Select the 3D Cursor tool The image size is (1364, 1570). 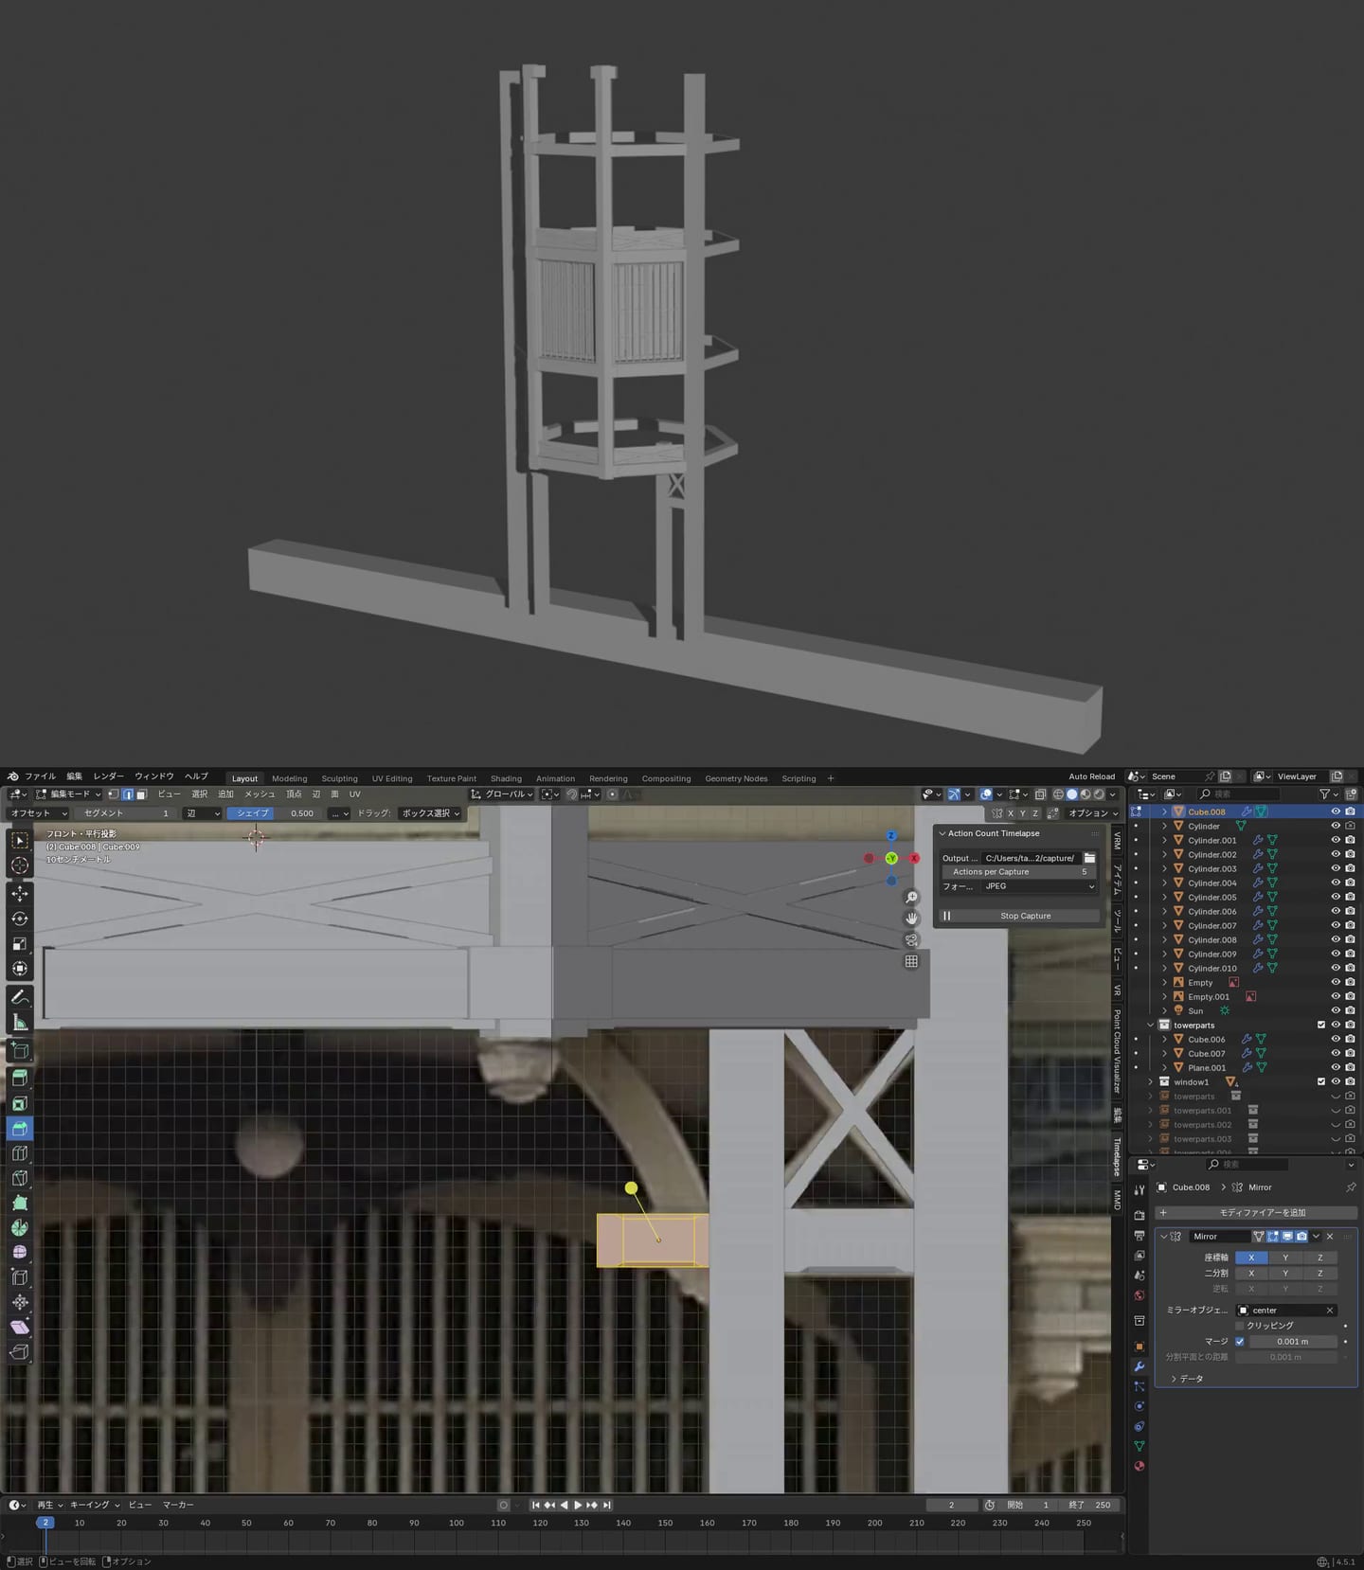tap(20, 865)
